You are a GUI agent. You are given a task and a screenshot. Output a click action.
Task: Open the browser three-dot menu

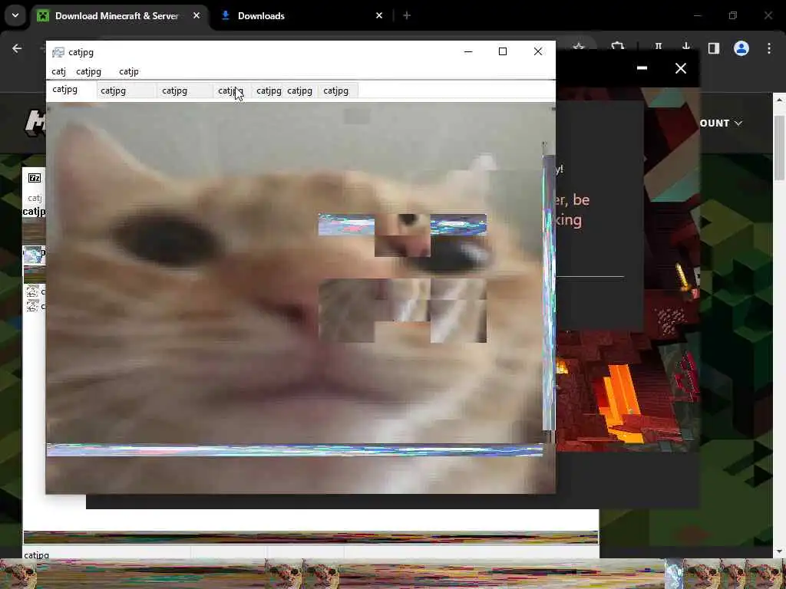click(x=769, y=48)
